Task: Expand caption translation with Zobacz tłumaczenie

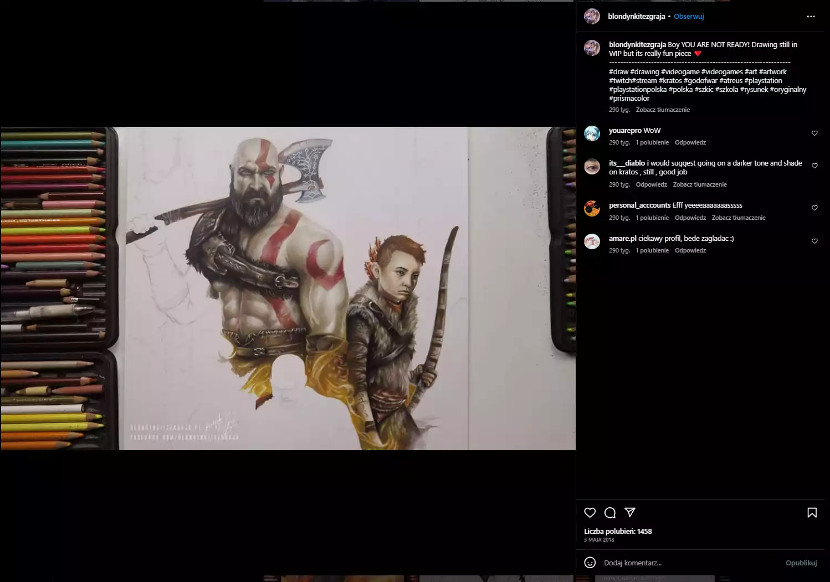Action: (x=663, y=110)
